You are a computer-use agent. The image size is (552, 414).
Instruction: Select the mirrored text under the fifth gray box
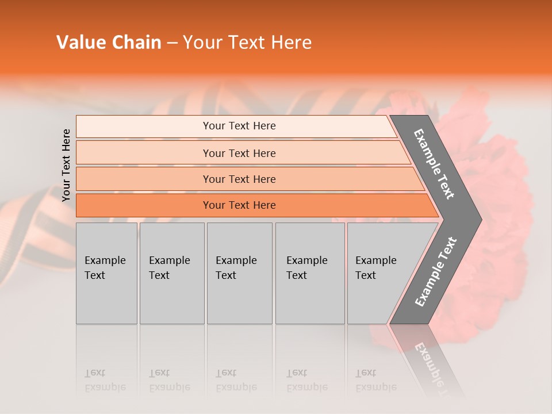point(375,381)
